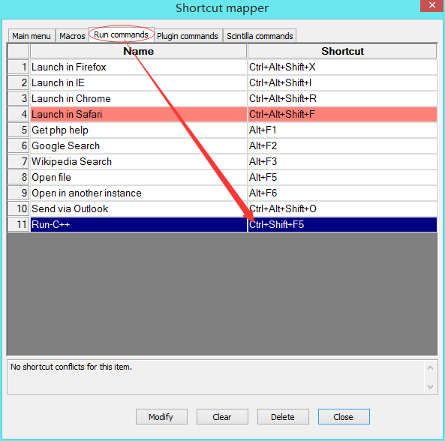Click the Ctrl+Alt+Shift+F shortcut cell
The height and width of the screenshot is (441, 445).
[x=342, y=114]
